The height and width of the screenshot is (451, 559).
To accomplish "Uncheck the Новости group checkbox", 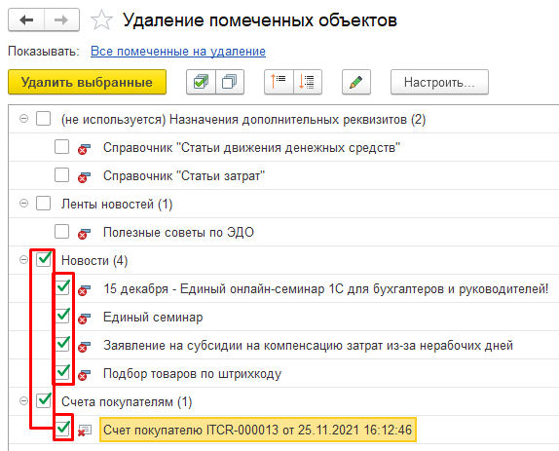I will pos(44,259).
